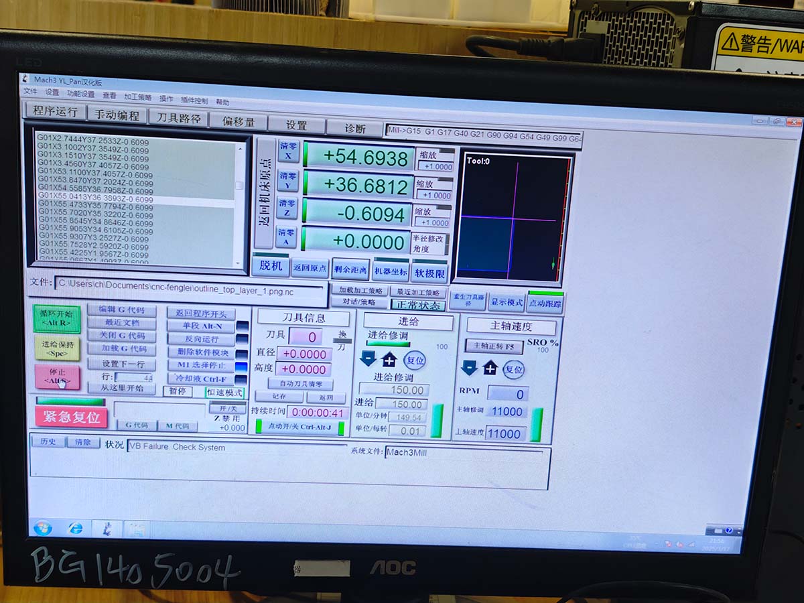Click 返回原点 go to zero button
The width and height of the screenshot is (804, 603).
point(310,268)
